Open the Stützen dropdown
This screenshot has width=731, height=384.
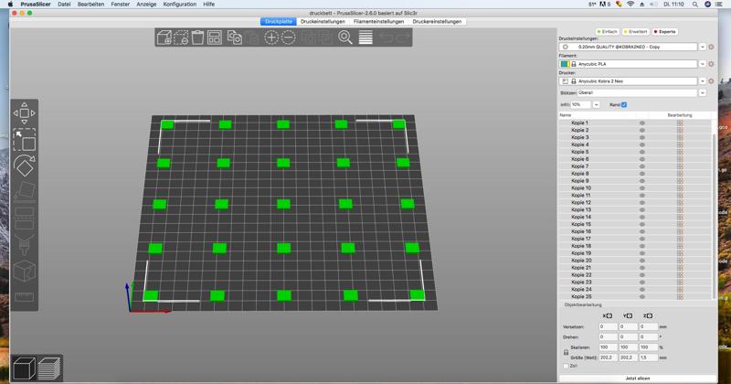point(702,92)
